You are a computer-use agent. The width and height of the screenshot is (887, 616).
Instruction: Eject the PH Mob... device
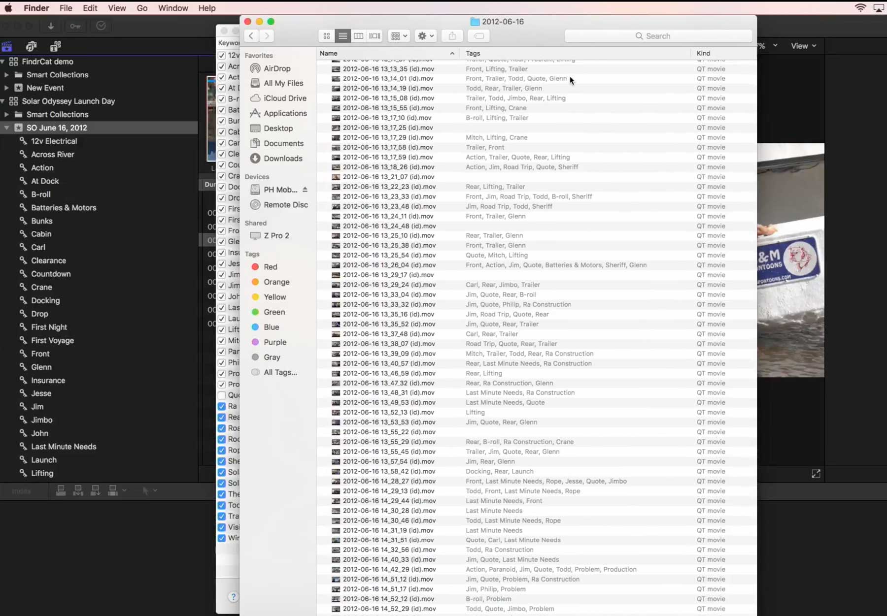[x=305, y=190]
